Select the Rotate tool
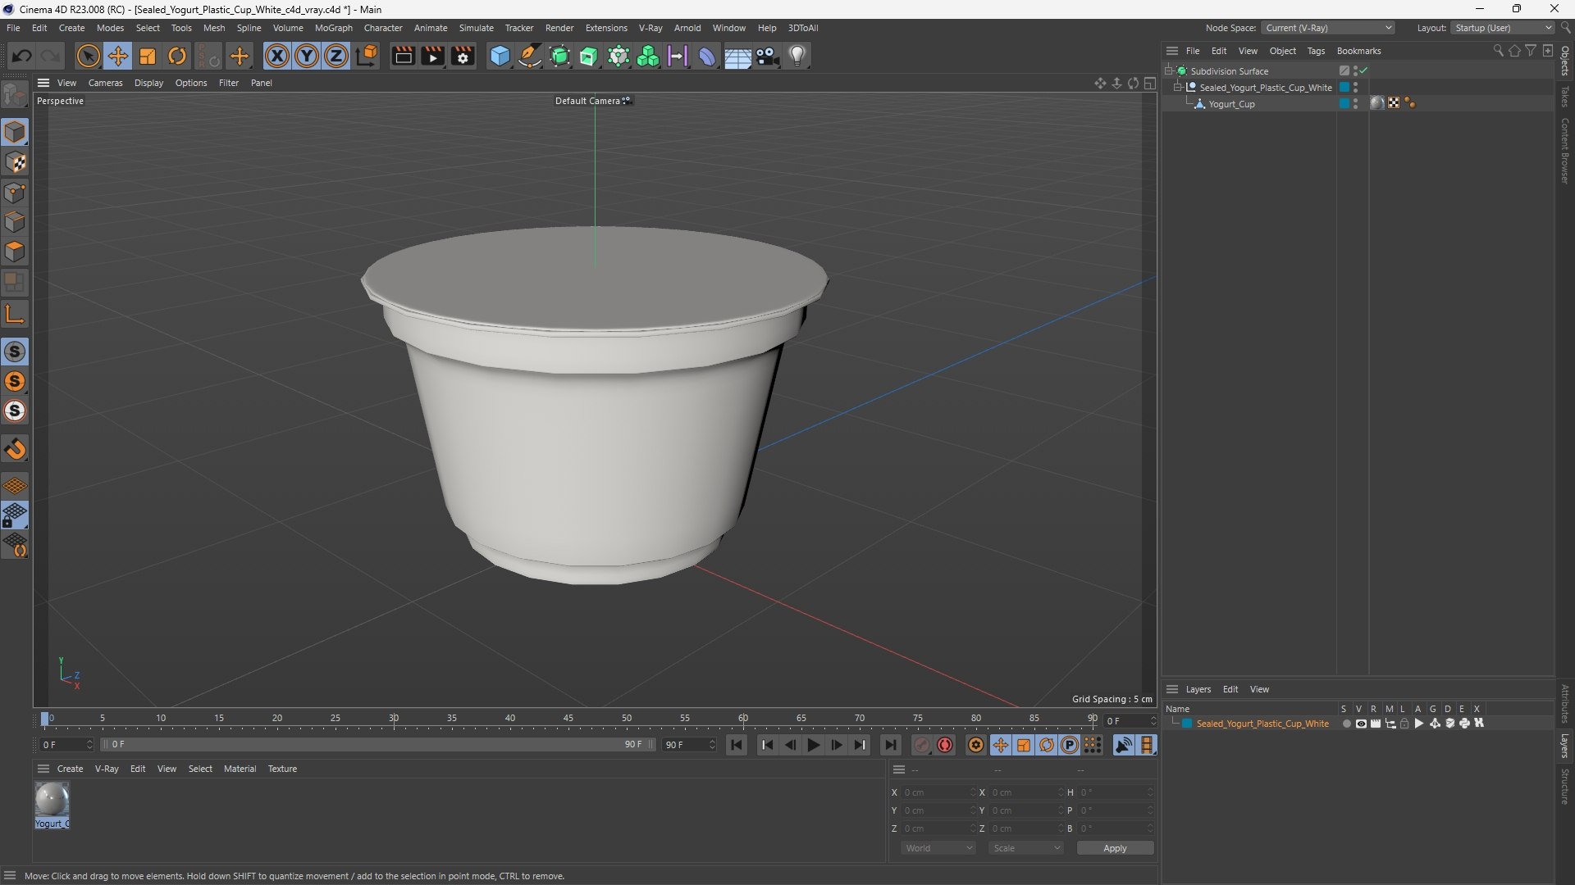This screenshot has height=885, width=1575. coord(177,56)
